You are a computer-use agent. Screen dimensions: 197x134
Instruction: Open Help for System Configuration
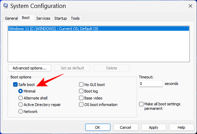[x=181, y=127]
